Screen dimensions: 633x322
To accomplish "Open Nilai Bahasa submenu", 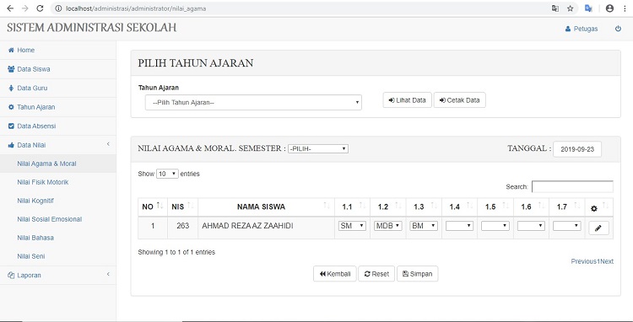I will click(58, 238).
